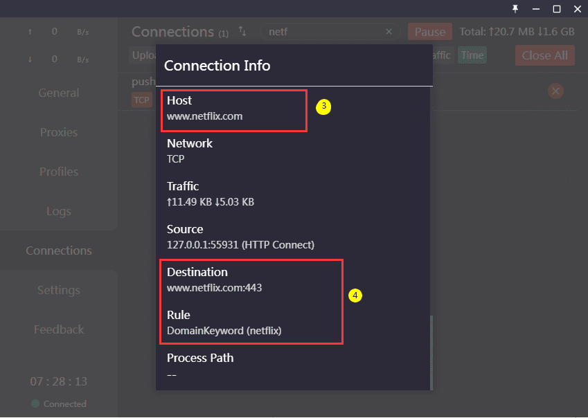Click the Close All connections button
Image resolution: width=588 pixels, height=418 pixels.
click(544, 55)
